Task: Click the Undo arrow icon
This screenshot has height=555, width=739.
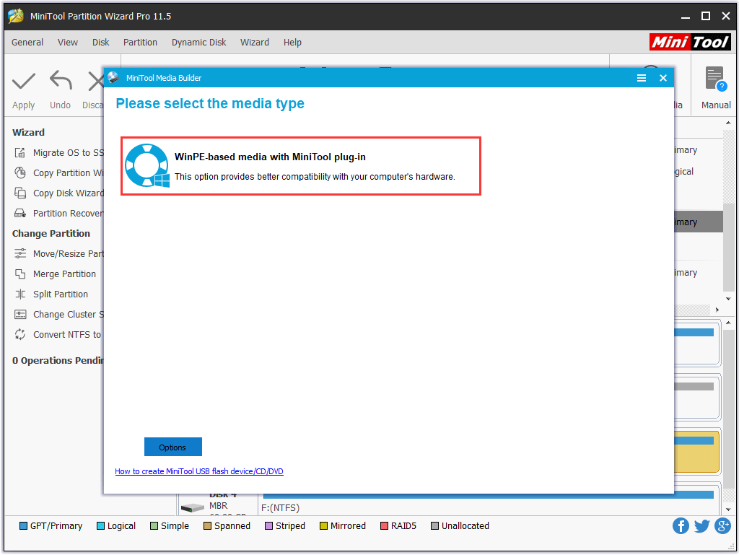Action: pos(61,80)
